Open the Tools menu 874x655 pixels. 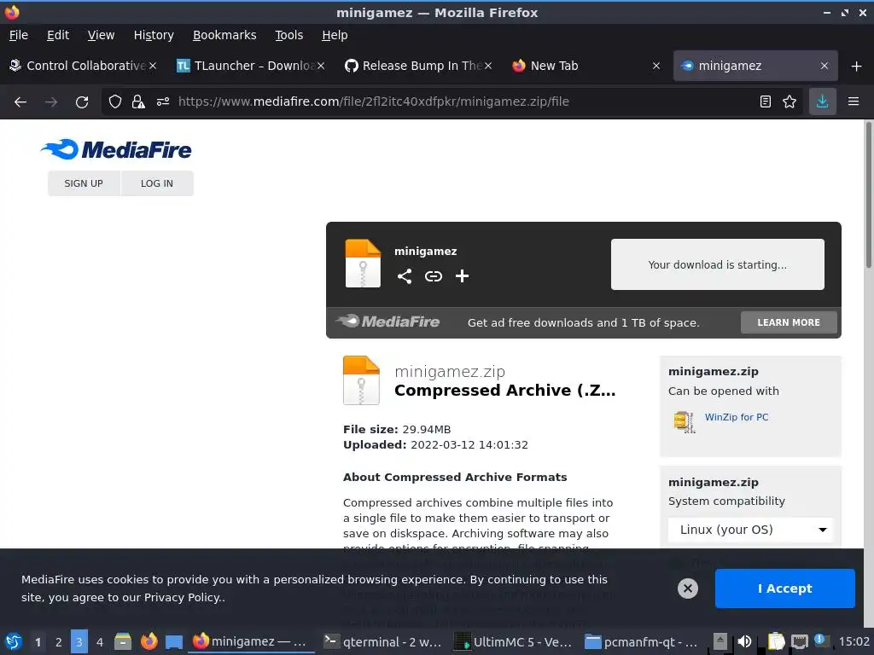pos(288,35)
